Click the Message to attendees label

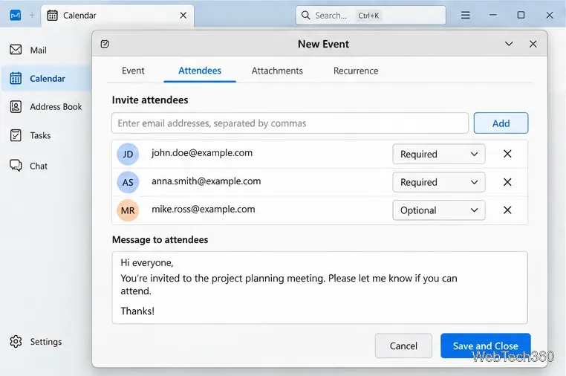pos(160,240)
